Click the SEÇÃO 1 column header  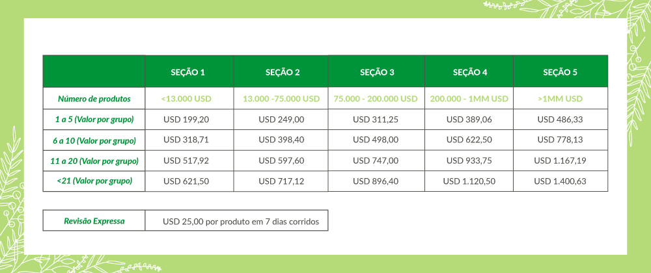(188, 72)
